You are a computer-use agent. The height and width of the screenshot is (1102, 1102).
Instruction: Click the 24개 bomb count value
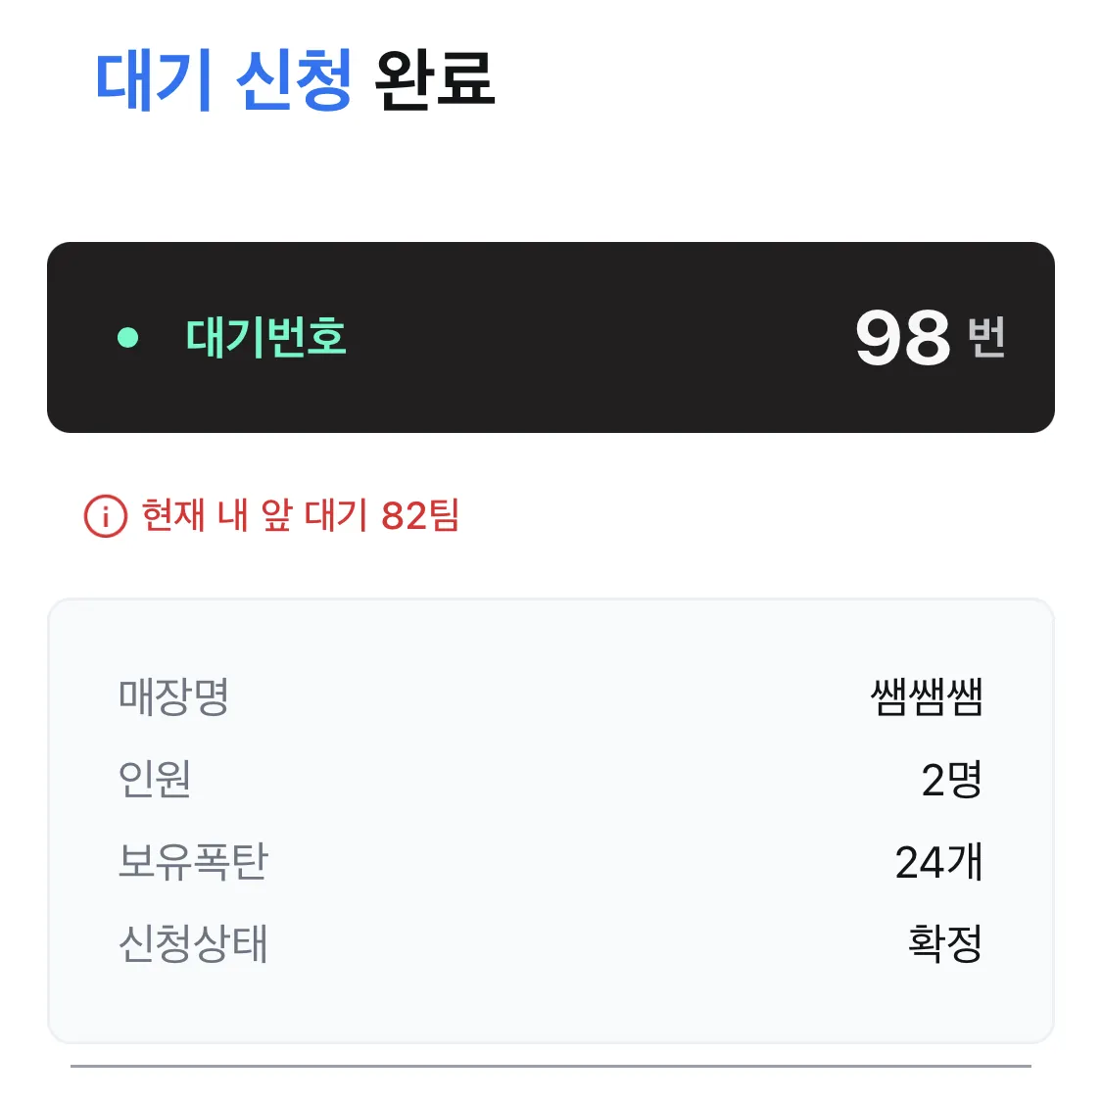(939, 862)
